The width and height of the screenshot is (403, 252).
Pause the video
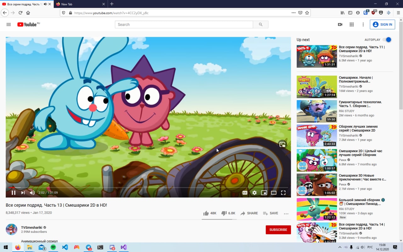pos(14,193)
